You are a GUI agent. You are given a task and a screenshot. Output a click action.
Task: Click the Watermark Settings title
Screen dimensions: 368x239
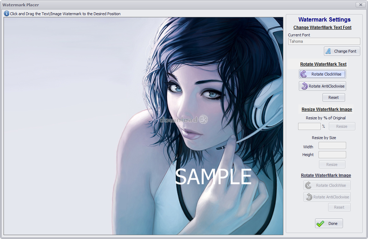(324, 19)
